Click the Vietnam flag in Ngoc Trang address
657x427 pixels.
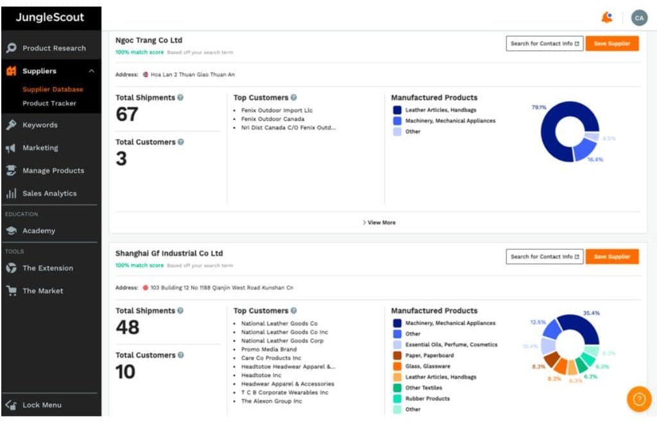click(146, 74)
